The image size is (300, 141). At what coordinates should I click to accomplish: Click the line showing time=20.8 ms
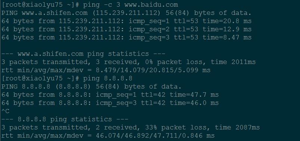[126, 21]
